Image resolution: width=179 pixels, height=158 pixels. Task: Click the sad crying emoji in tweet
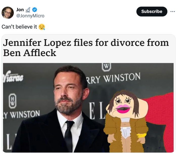[42, 27]
